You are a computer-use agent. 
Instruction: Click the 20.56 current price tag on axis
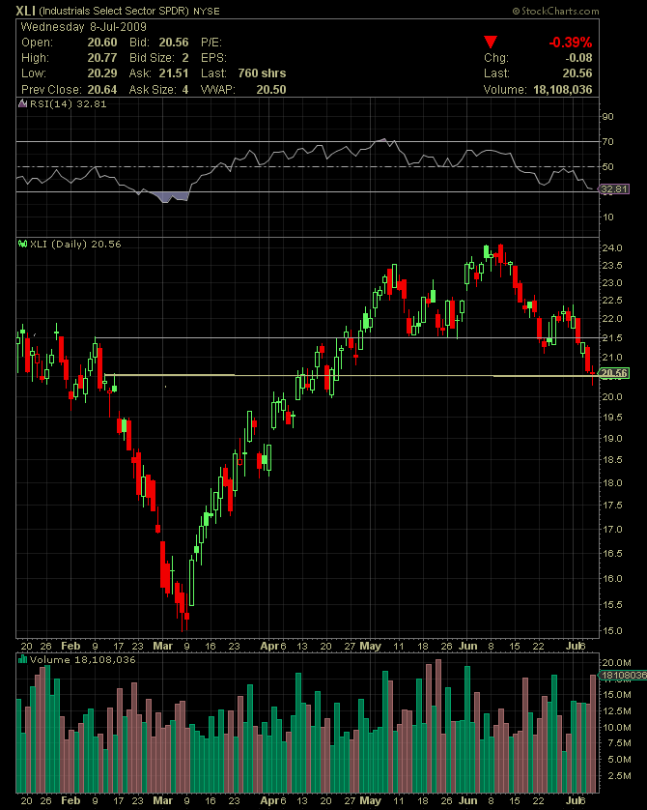pyautogui.click(x=614, y=373)
